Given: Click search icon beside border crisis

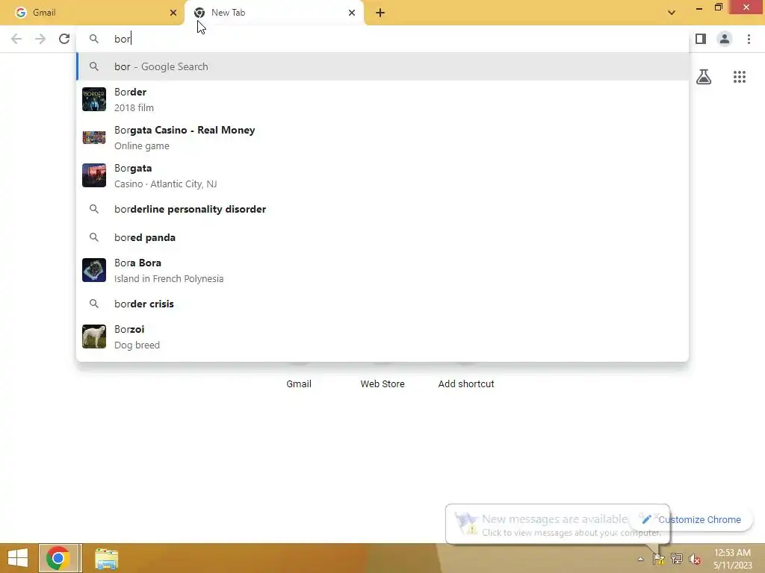Looking at the screenshot, I should click(94, 304).
